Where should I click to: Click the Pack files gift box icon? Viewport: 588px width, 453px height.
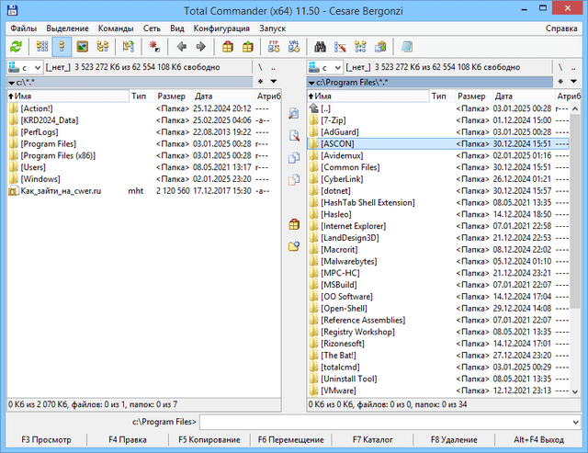point(228,46)
